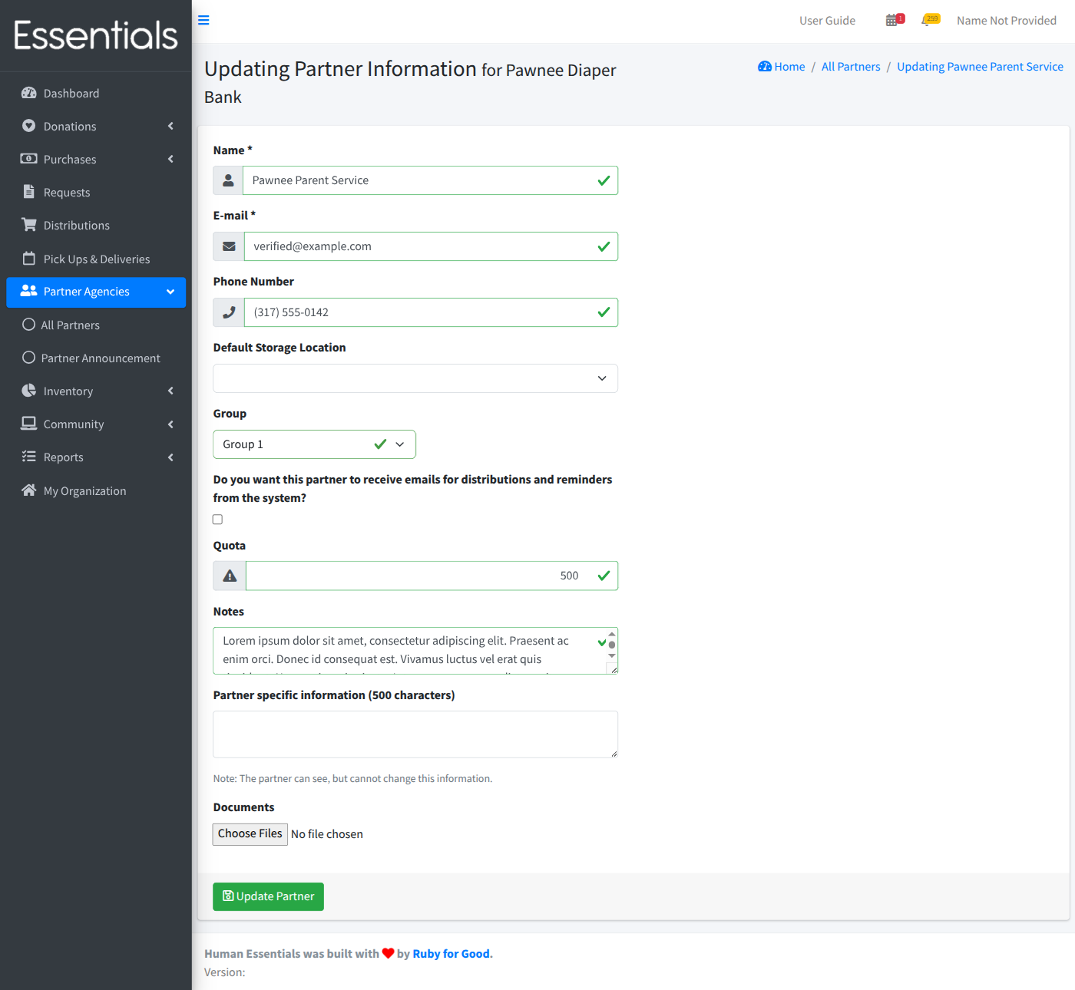Click the All Partners breadcrumb link
The image size is (1075, 990).
click(x=851, y=67)
